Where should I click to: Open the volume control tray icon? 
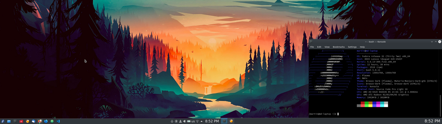point(185,121)
